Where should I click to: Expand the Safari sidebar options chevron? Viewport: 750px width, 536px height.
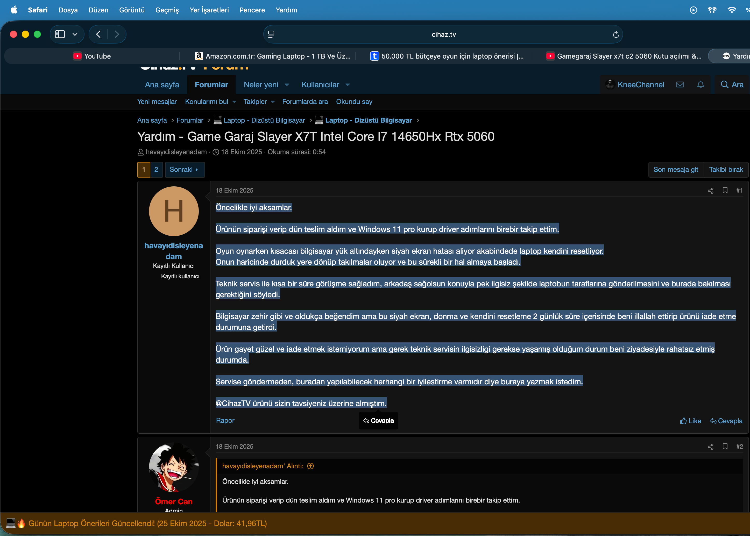[75, 34]
